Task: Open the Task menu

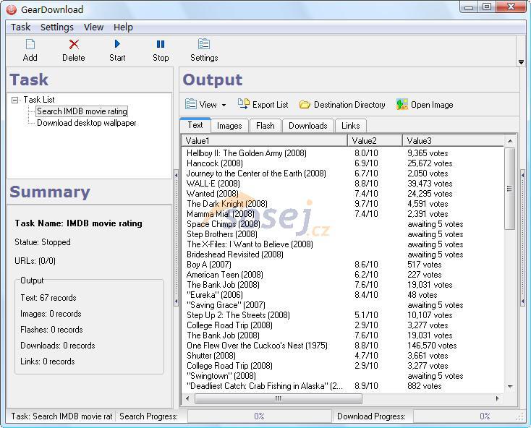Action: (20, 27)
